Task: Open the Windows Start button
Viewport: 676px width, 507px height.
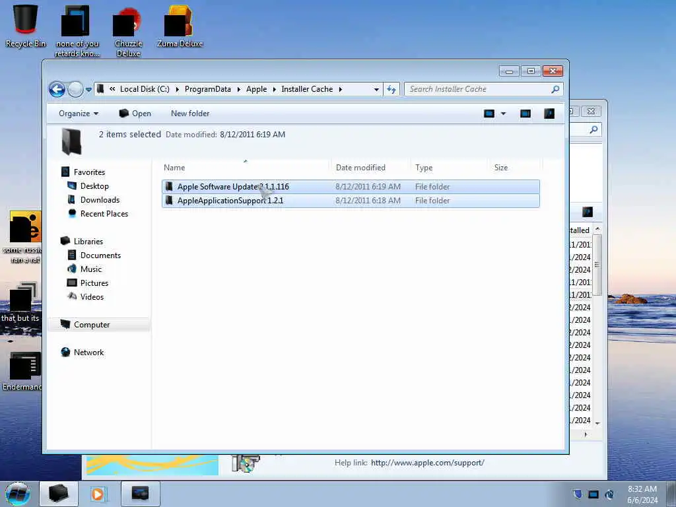Action: tap(18, 494)
